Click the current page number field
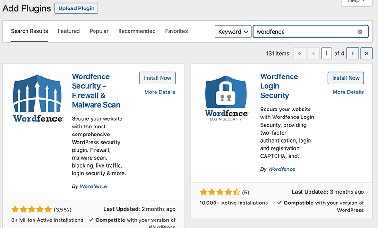 (x=326, y=53)
